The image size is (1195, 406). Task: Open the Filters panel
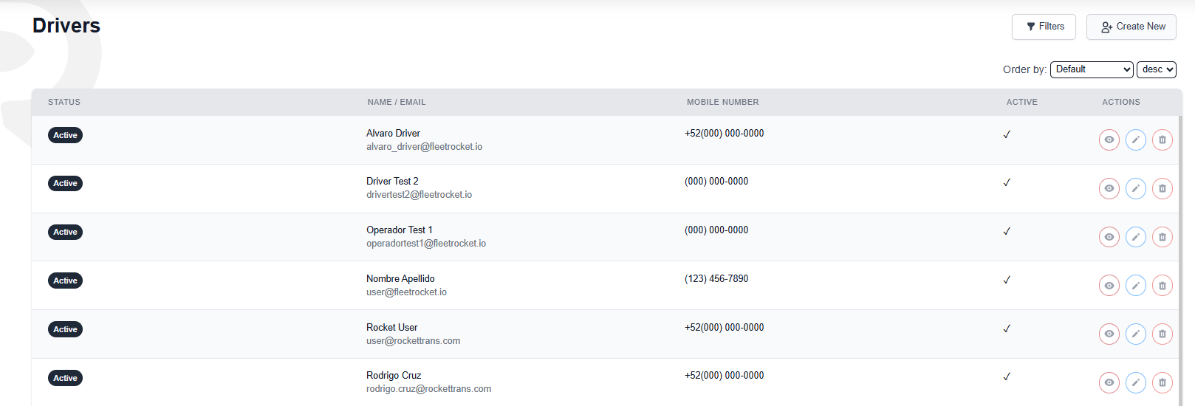pos(1044,27)
